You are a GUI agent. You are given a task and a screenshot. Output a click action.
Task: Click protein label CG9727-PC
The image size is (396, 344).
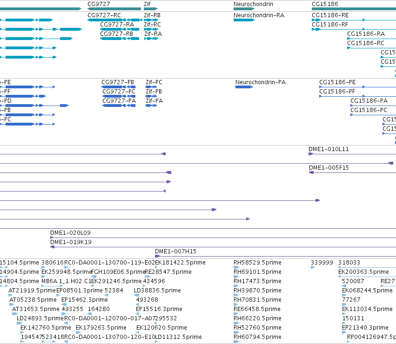(119, 92)
